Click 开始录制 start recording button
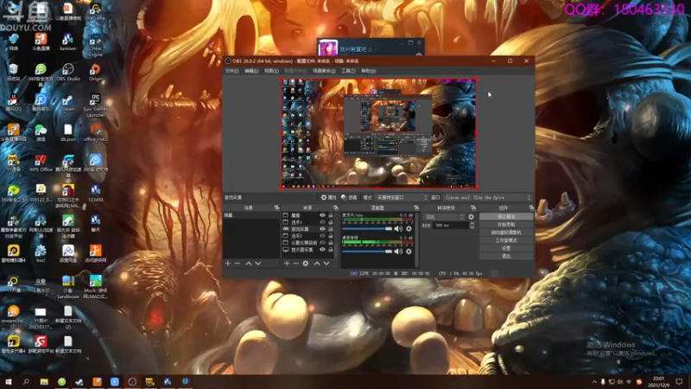Screen dimensions: 691x389 [x=506, y=225]
